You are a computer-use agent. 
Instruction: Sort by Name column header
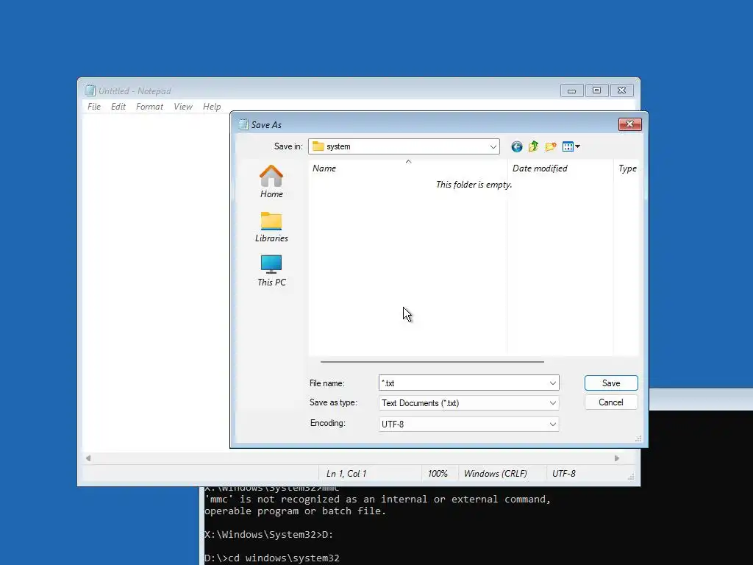407,168
